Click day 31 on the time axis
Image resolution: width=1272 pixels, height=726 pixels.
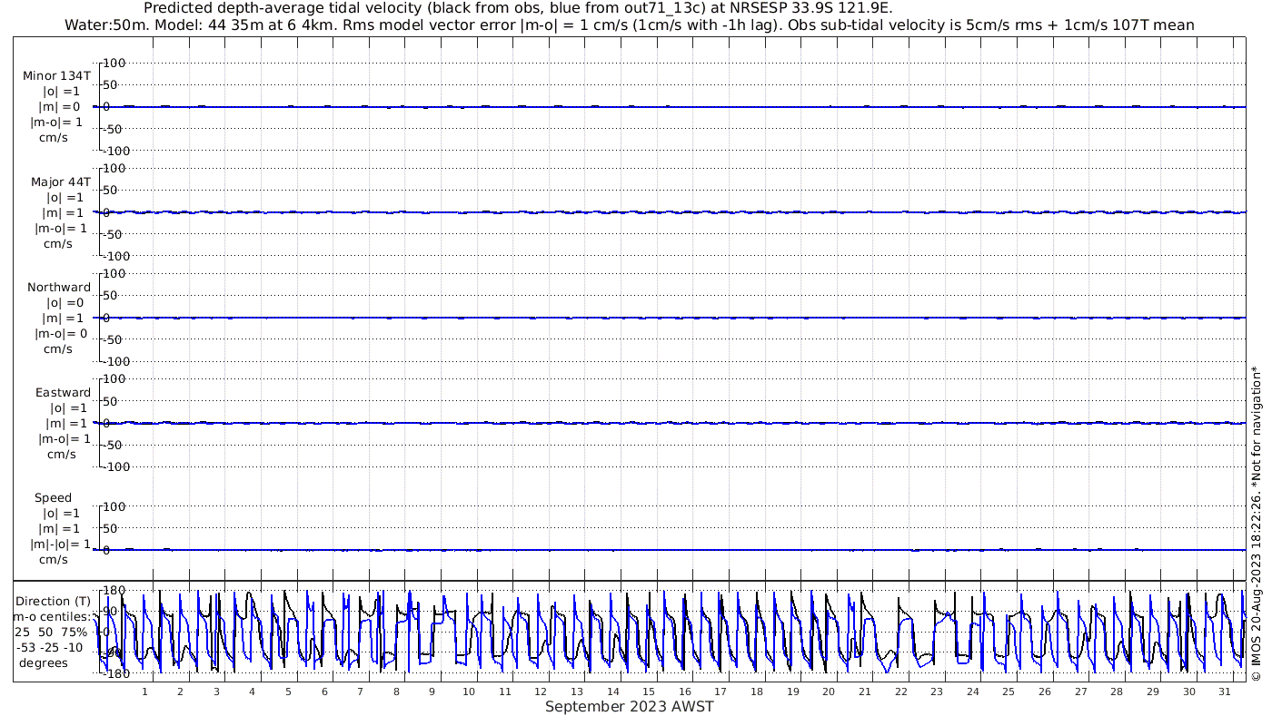1226,692
